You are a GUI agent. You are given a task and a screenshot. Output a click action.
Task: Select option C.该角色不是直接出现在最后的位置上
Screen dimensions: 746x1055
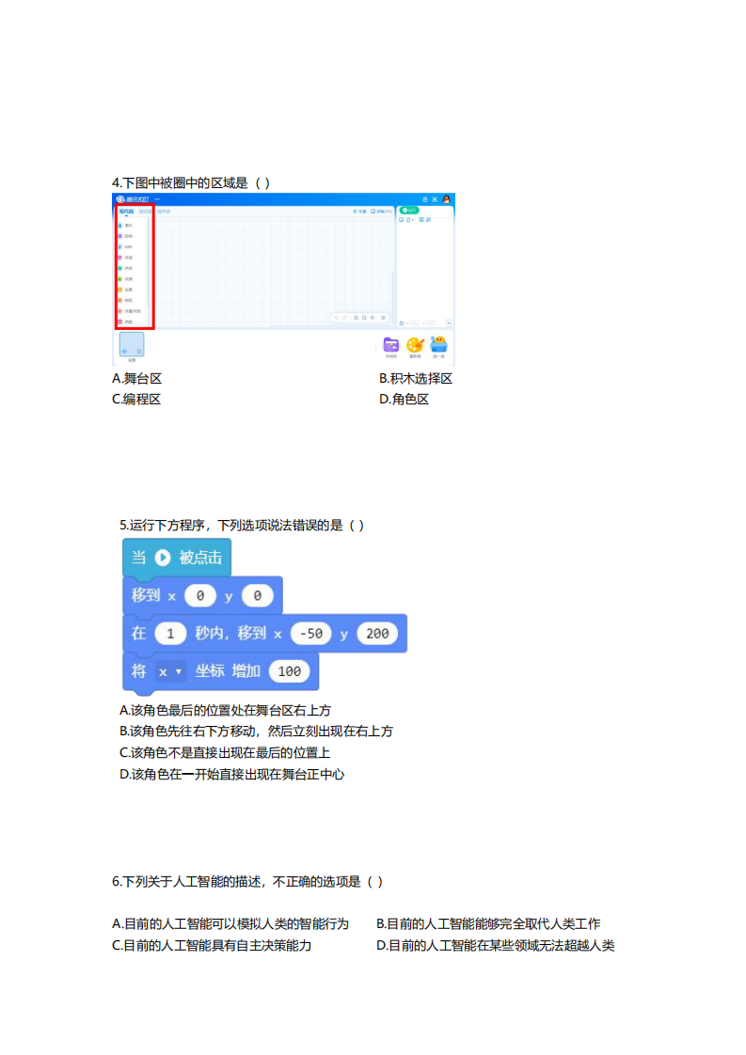tap(225, 752)
